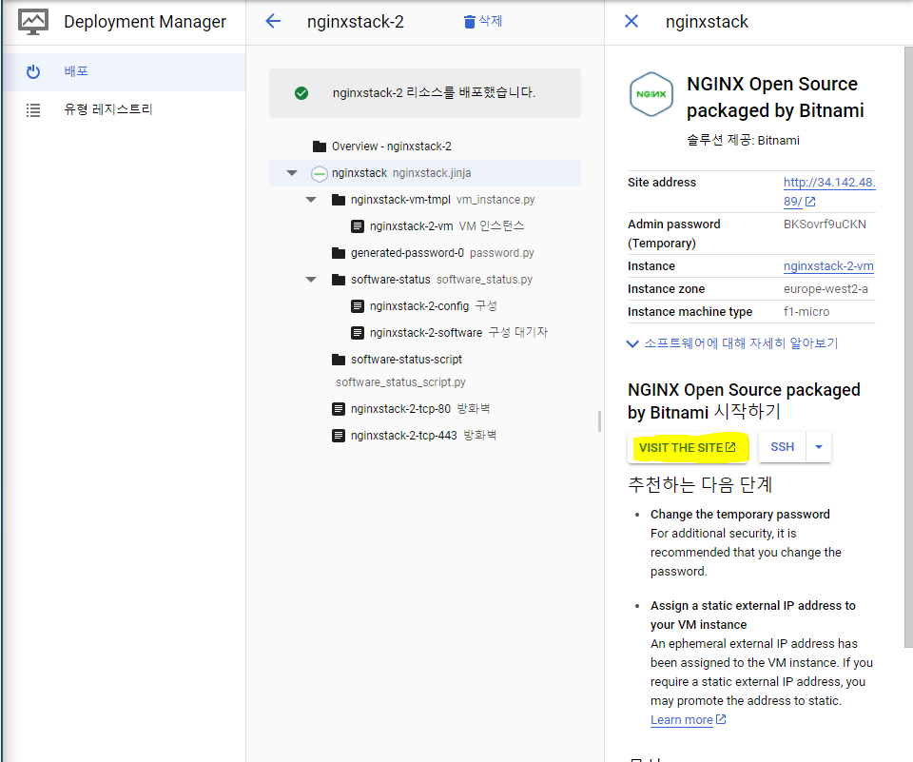Select nginxstack-2-software 구성 대기자 row
Viewport: 913px width, 762px height.
425,333
